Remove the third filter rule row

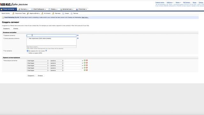pos(87,65)
